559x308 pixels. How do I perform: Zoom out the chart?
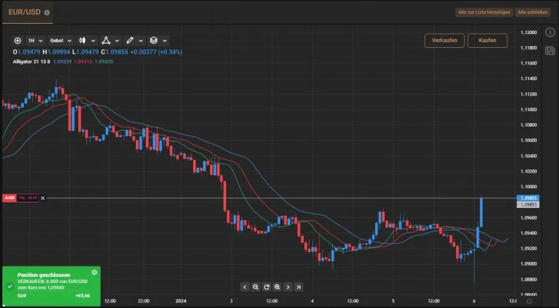coord(255,287)
